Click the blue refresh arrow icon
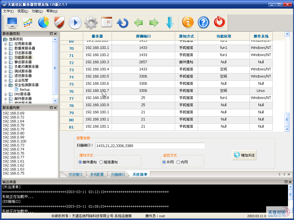 pos(123,22)
